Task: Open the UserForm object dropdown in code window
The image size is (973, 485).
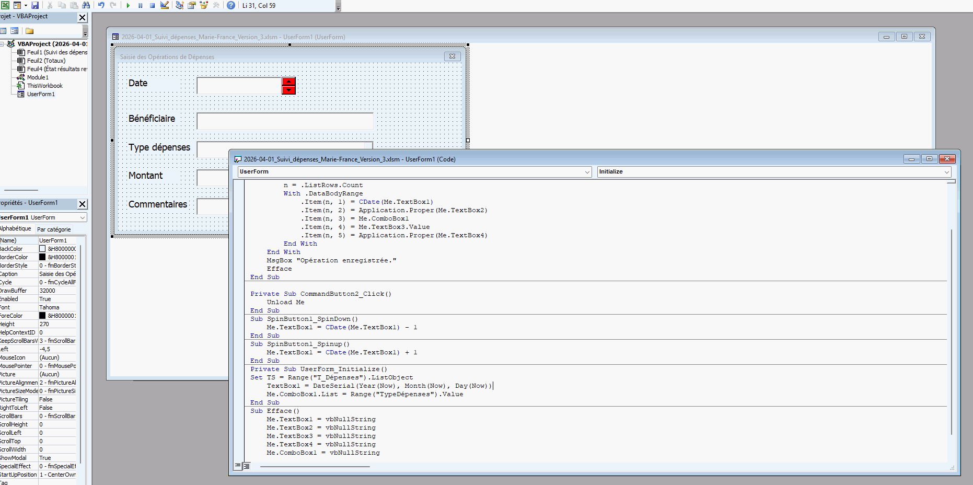Action: pyautogui.click(x=587, y=172)
